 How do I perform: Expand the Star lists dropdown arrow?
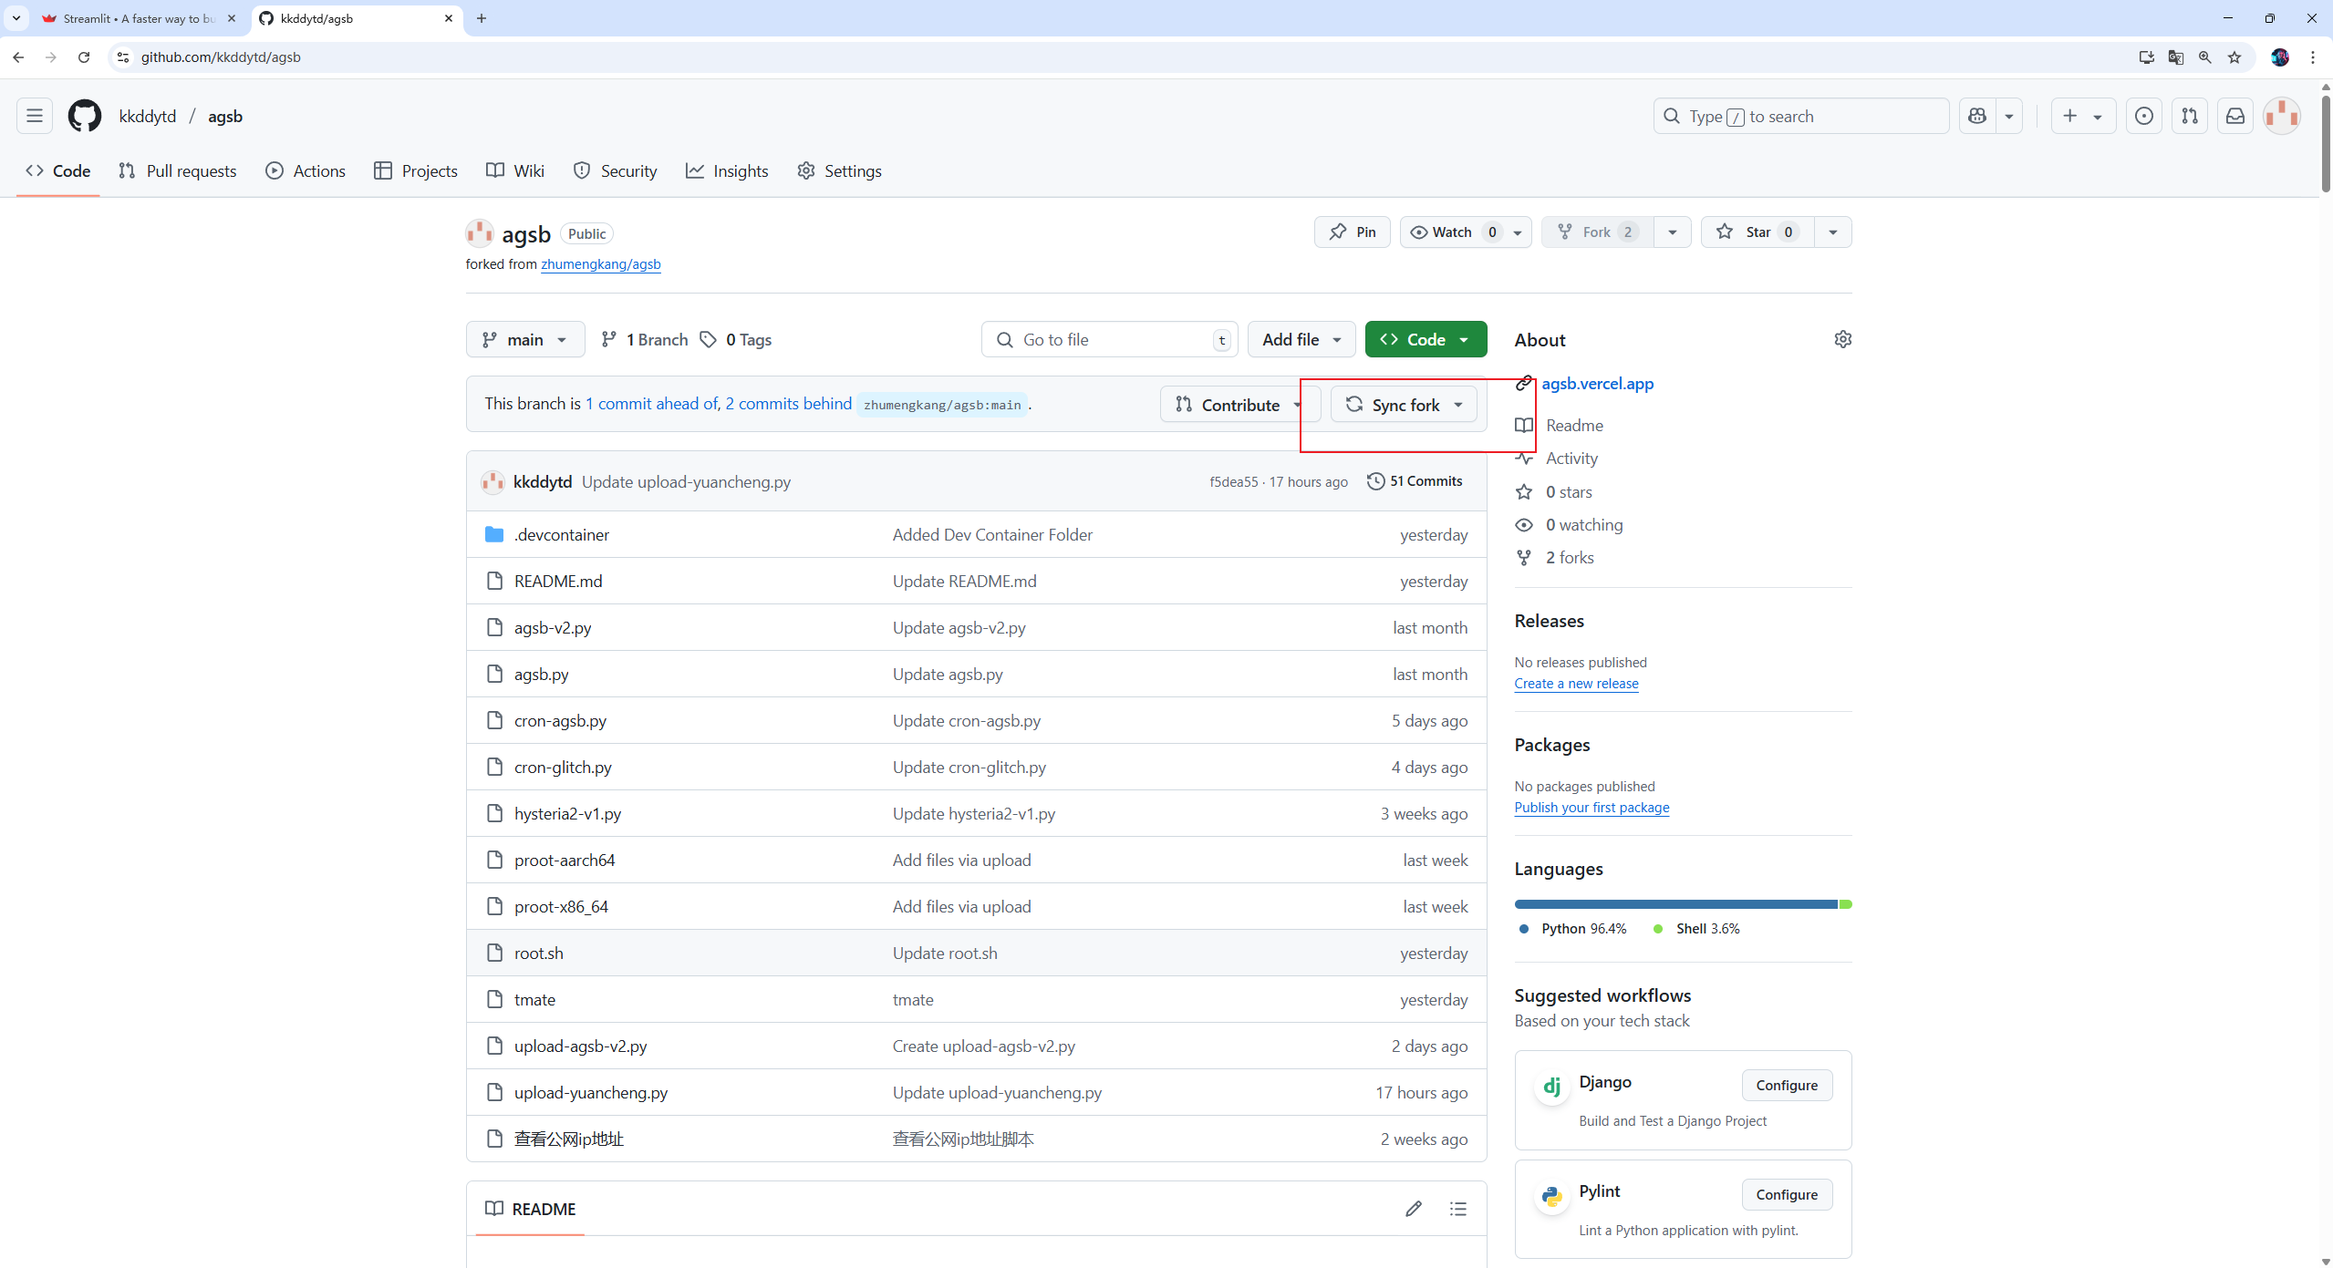click(1833, 232)
